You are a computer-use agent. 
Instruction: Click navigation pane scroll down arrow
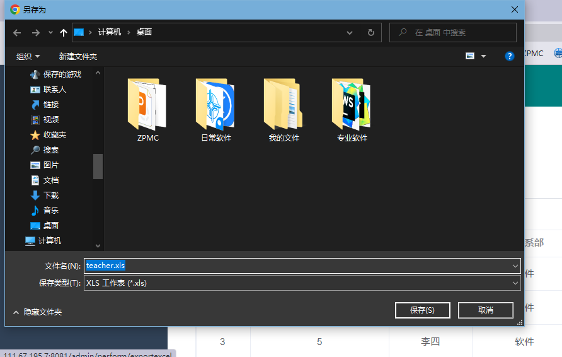pyautogui.click(x=98, y=246)
